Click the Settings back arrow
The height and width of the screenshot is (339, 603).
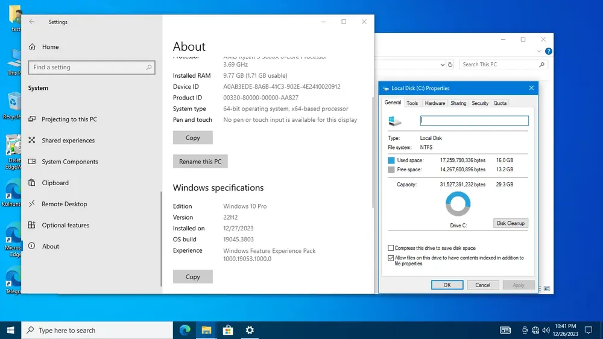tap(31, 22)
